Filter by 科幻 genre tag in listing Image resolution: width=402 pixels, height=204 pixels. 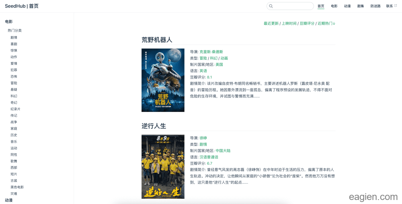(213, 58)
